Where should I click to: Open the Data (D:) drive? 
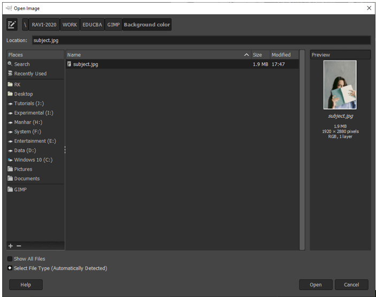tap(35, 150)
